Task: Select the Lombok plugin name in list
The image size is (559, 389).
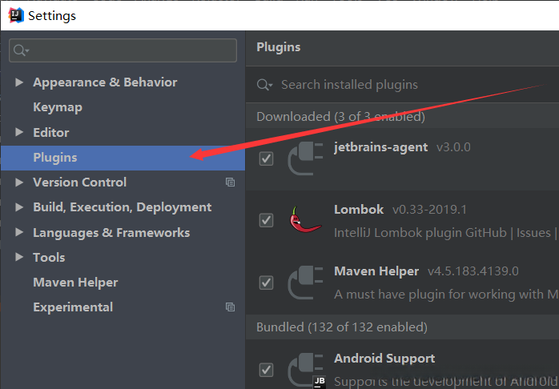Action: (x=359, y=209)
